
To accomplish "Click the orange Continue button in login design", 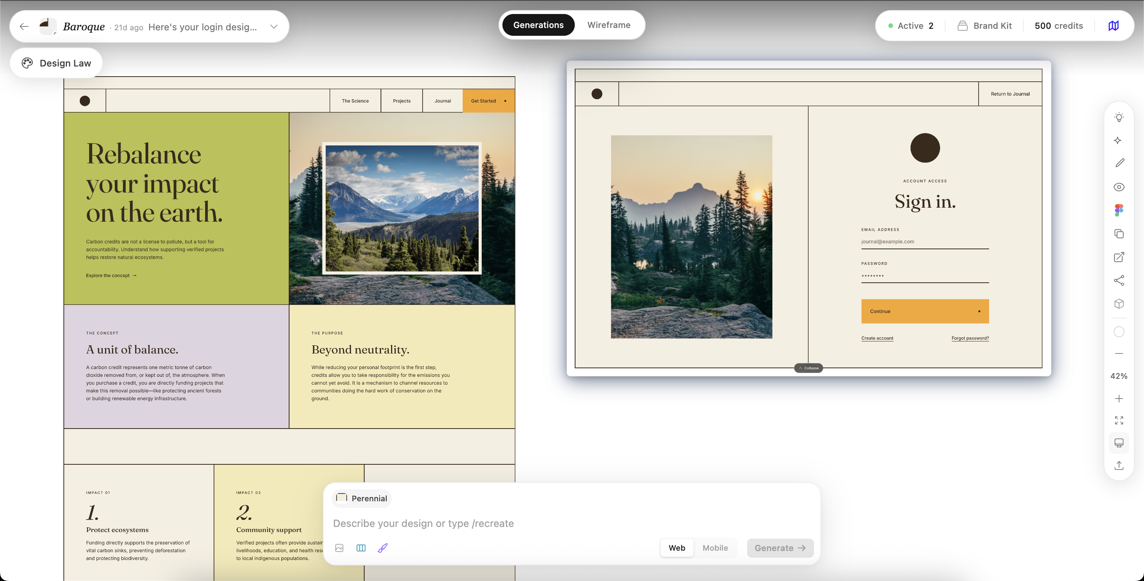I will tap(925, 311).
